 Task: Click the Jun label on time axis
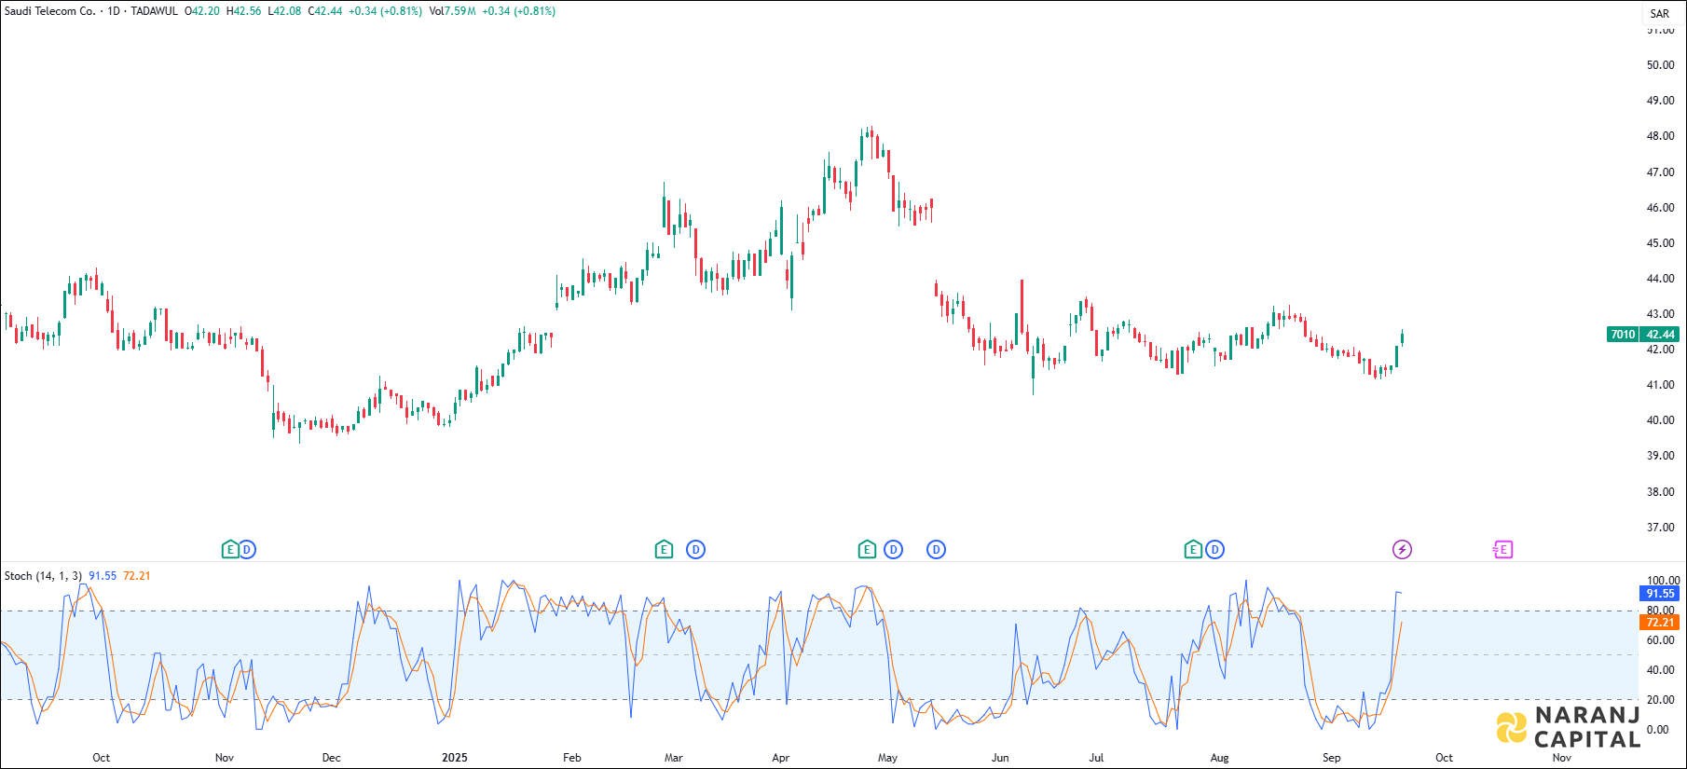(x=1000, y=758)
